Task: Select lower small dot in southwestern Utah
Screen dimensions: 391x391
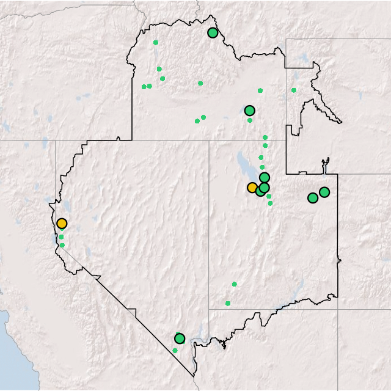Action: coord(228,303)
